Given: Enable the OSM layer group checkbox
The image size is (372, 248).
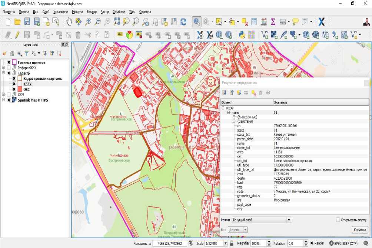Looking at the screenshot, I should point(9,95).
